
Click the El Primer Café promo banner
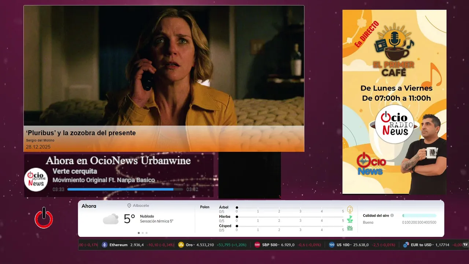pyautogui.click(x=395, y=102)
